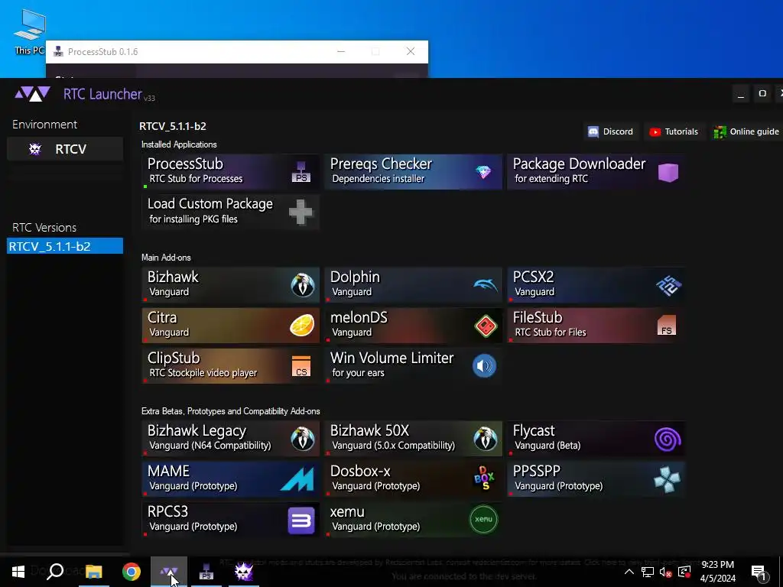
Task: Open the notification center icon
Action: (759, 572)
